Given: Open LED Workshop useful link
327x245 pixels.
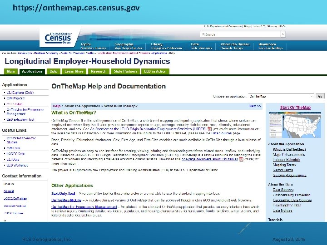Looking at the screenshot, I should coord(17,165).
